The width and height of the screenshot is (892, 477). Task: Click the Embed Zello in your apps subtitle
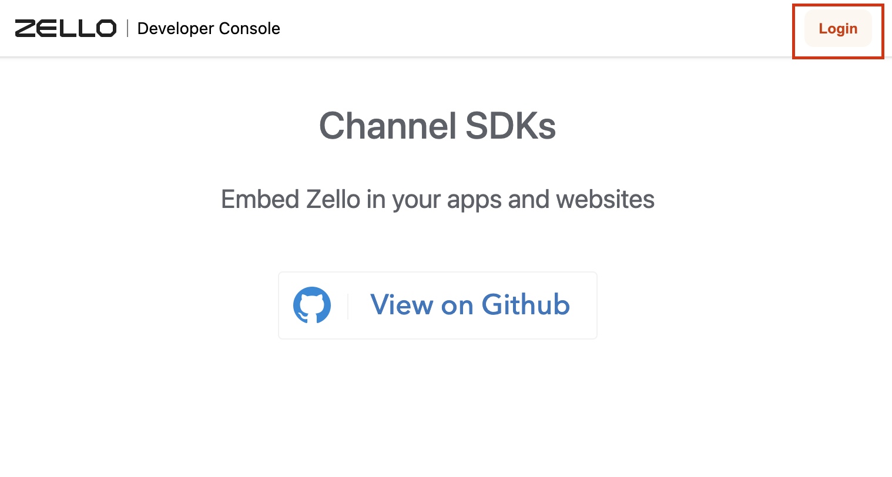438,200
